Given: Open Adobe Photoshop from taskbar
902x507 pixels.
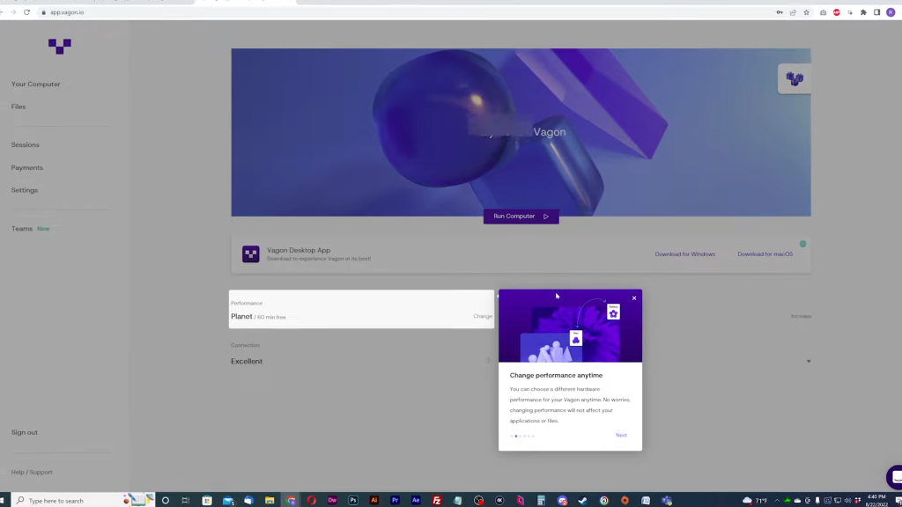Looking at the screenshot, I should coord(353,500).
